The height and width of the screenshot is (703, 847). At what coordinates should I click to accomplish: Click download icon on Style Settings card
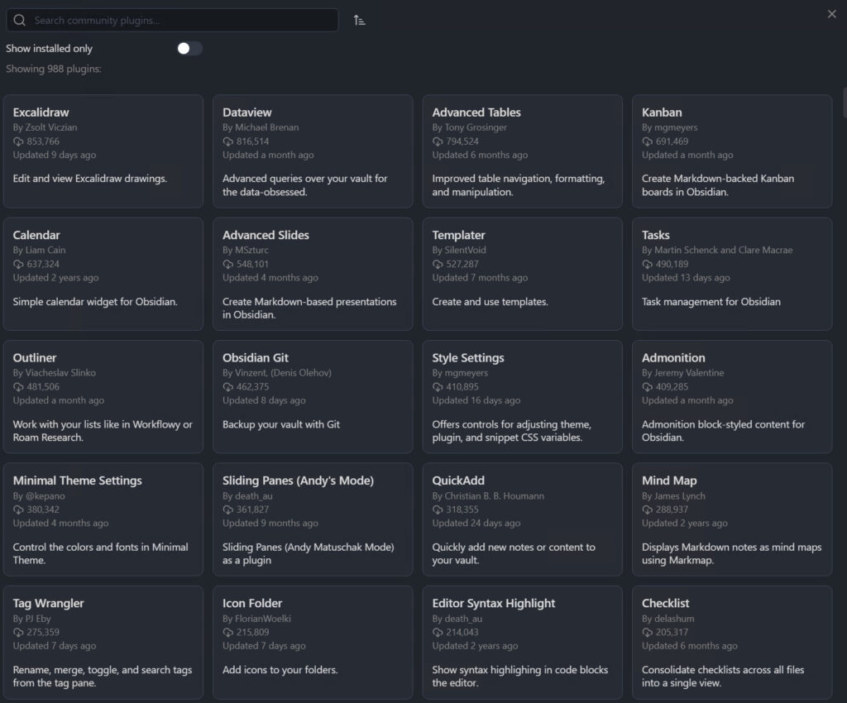[x=438, y=386]
